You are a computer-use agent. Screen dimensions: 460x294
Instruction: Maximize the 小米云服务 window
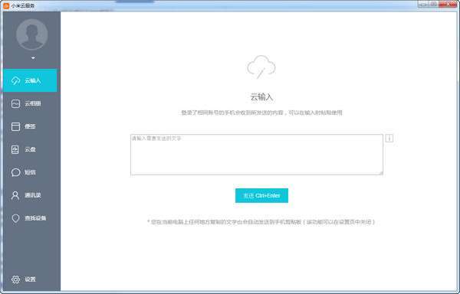coord(434,4)
